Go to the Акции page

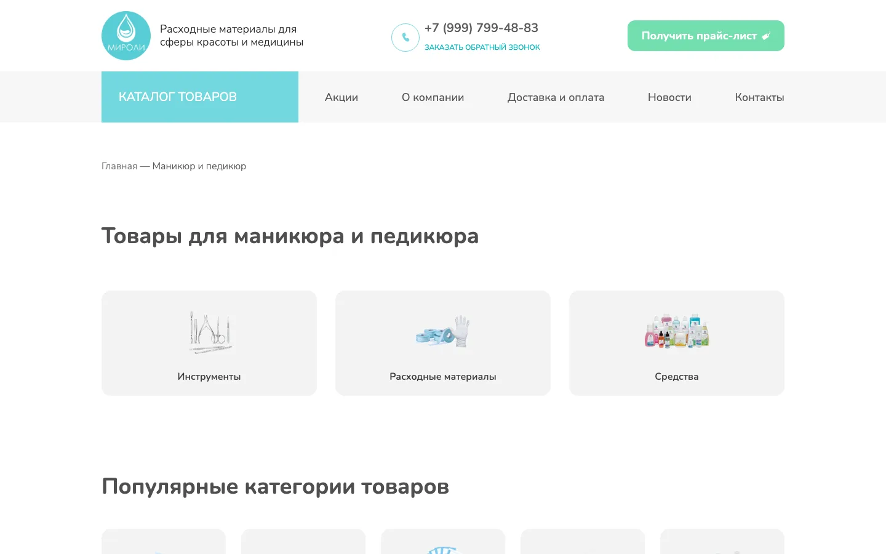click(341, 97)
